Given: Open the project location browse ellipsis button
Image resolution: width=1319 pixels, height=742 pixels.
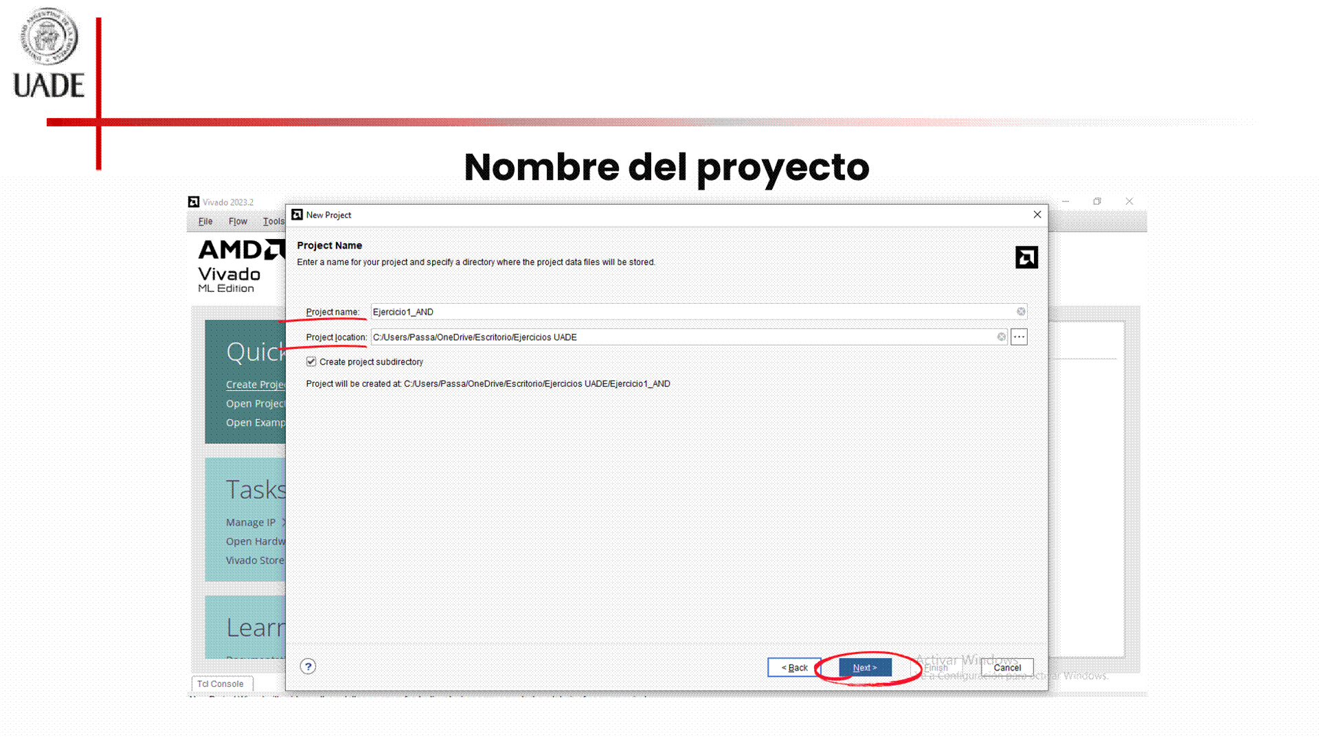Looking at the screenshot, I should click(1019, 337).
